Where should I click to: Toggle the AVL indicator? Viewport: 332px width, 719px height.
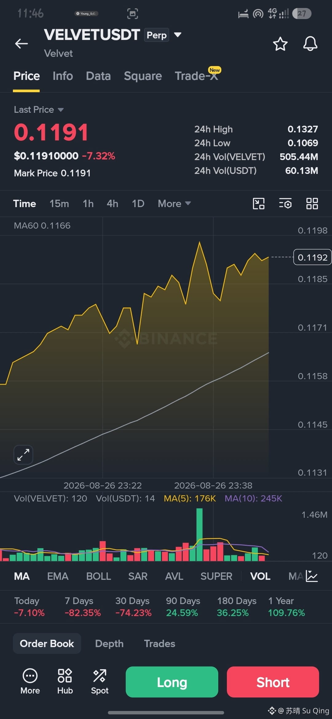coord(174,576)
